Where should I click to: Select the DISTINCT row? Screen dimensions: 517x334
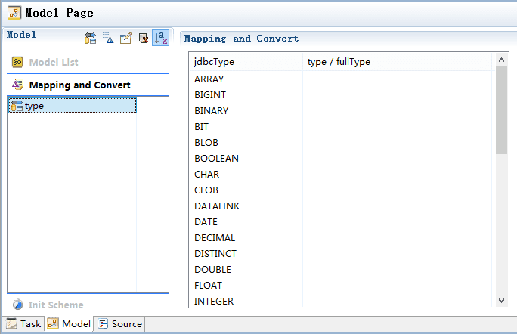341,254
